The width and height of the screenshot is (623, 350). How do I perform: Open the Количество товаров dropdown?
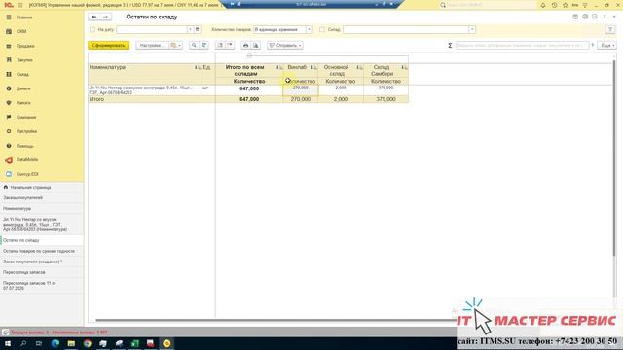(309, 30)
